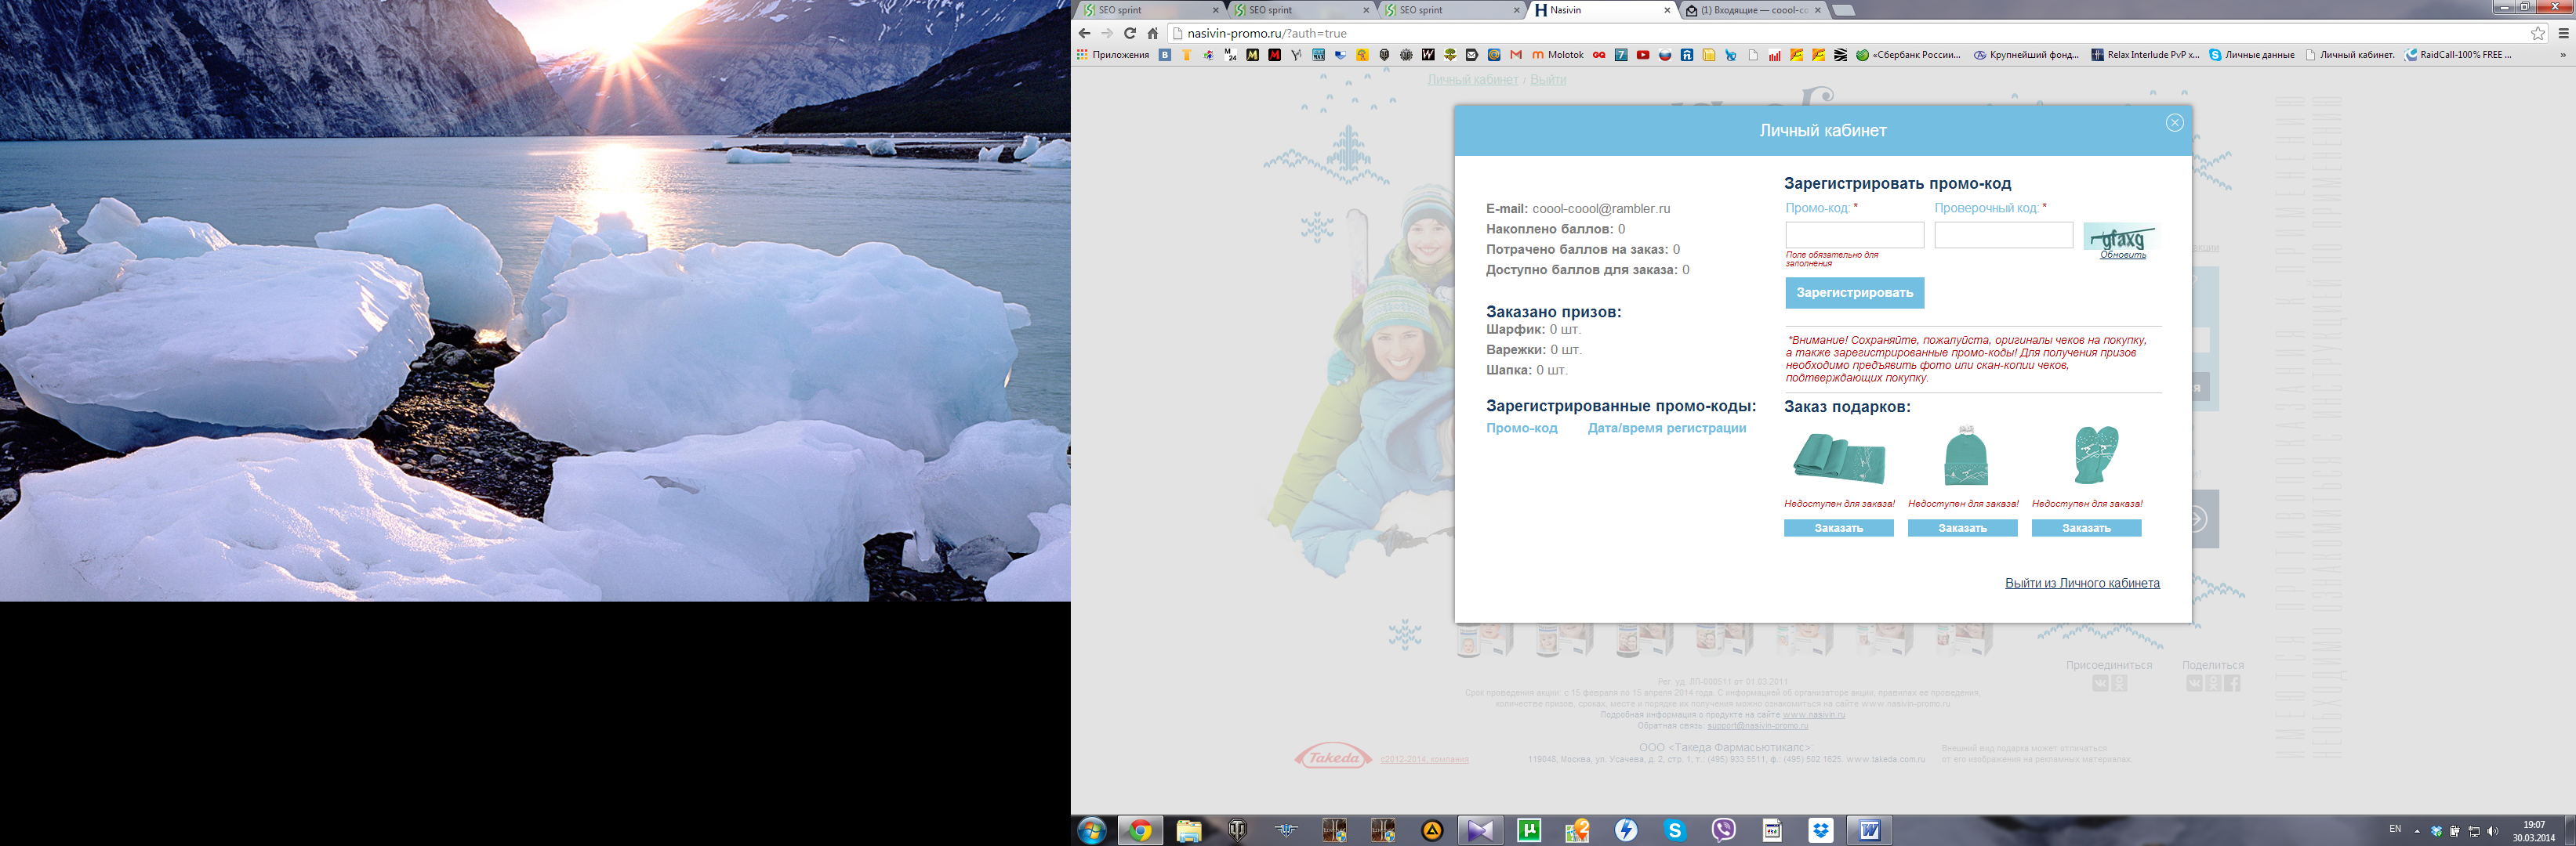Close the Nasivin tab with its x
Image resolution: width=2576 pixels, height=846 pixels.
coord(1667,10)
